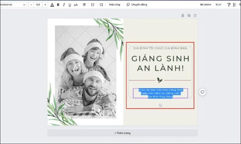Open Chuyển động animation panel
This screenshot has height=144, width=241.
[x=137, y=4]
